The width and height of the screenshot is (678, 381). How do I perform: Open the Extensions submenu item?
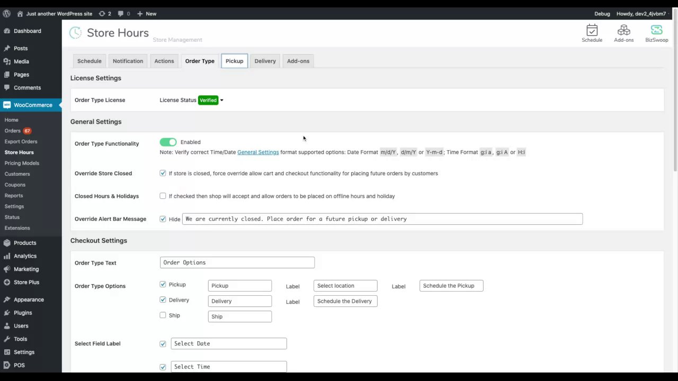click(17, 228)
